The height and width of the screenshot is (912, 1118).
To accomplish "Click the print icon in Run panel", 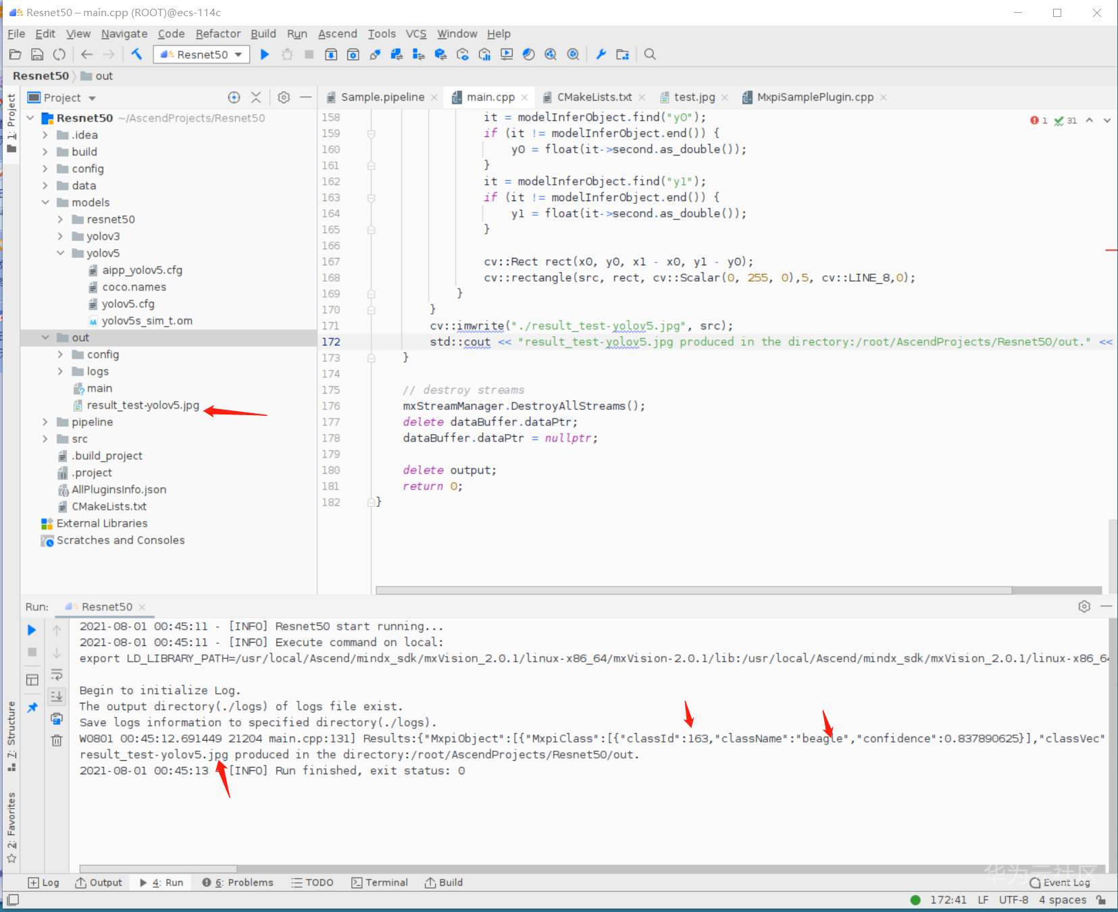I will click(x=57, y=718).
